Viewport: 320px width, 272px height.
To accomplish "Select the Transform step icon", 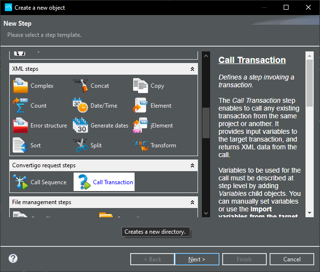I will click(140, 145).
